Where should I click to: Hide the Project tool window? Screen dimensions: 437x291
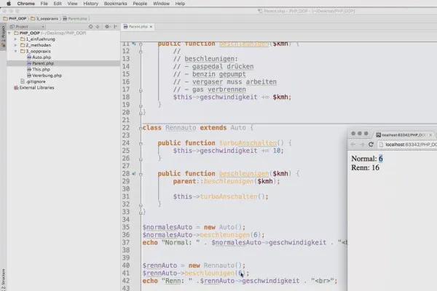click(x=115, y=27)
